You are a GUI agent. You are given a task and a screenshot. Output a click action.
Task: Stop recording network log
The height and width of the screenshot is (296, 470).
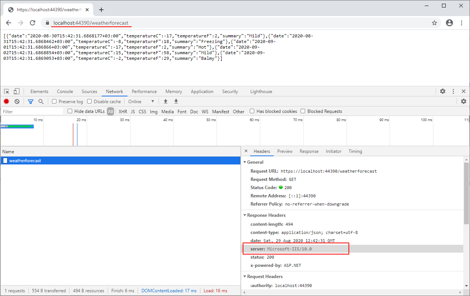click(6, 101)
